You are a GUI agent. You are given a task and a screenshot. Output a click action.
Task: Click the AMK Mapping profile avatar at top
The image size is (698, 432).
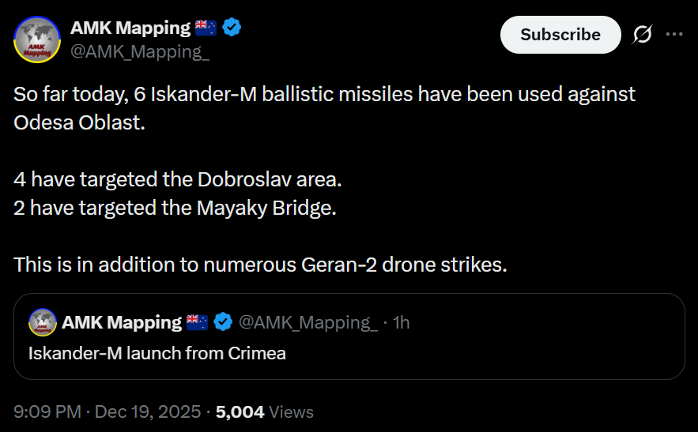point(37,39)
